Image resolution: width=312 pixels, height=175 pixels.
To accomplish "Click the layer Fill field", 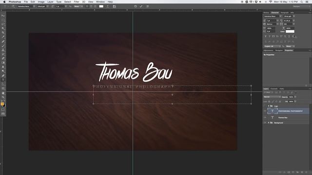I will [291, 102].
